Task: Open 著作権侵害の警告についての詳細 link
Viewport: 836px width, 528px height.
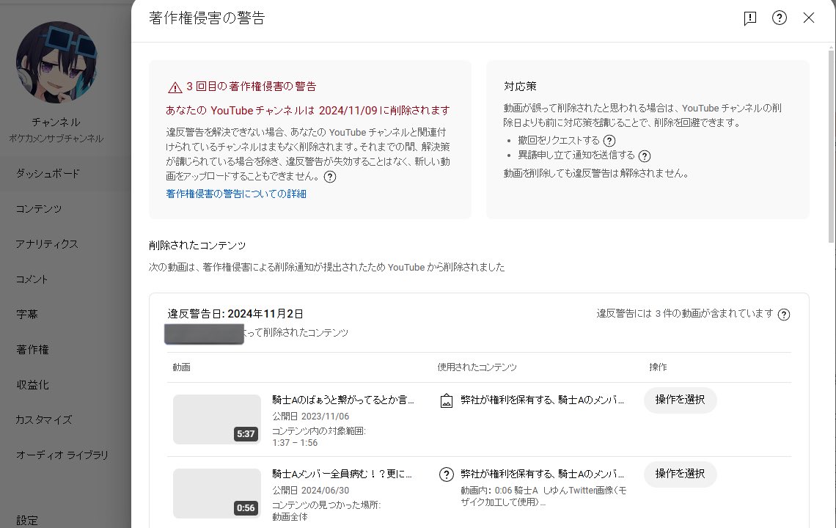Action: coord(235,194)
